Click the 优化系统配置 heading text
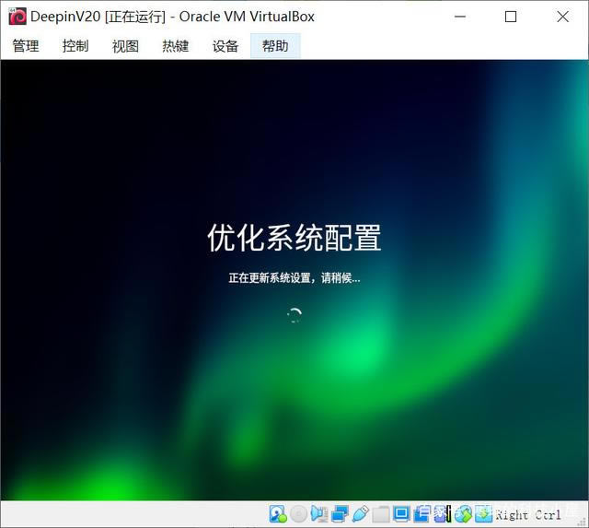The height and width of the screenshot is (528, 589). pos(294,238)
